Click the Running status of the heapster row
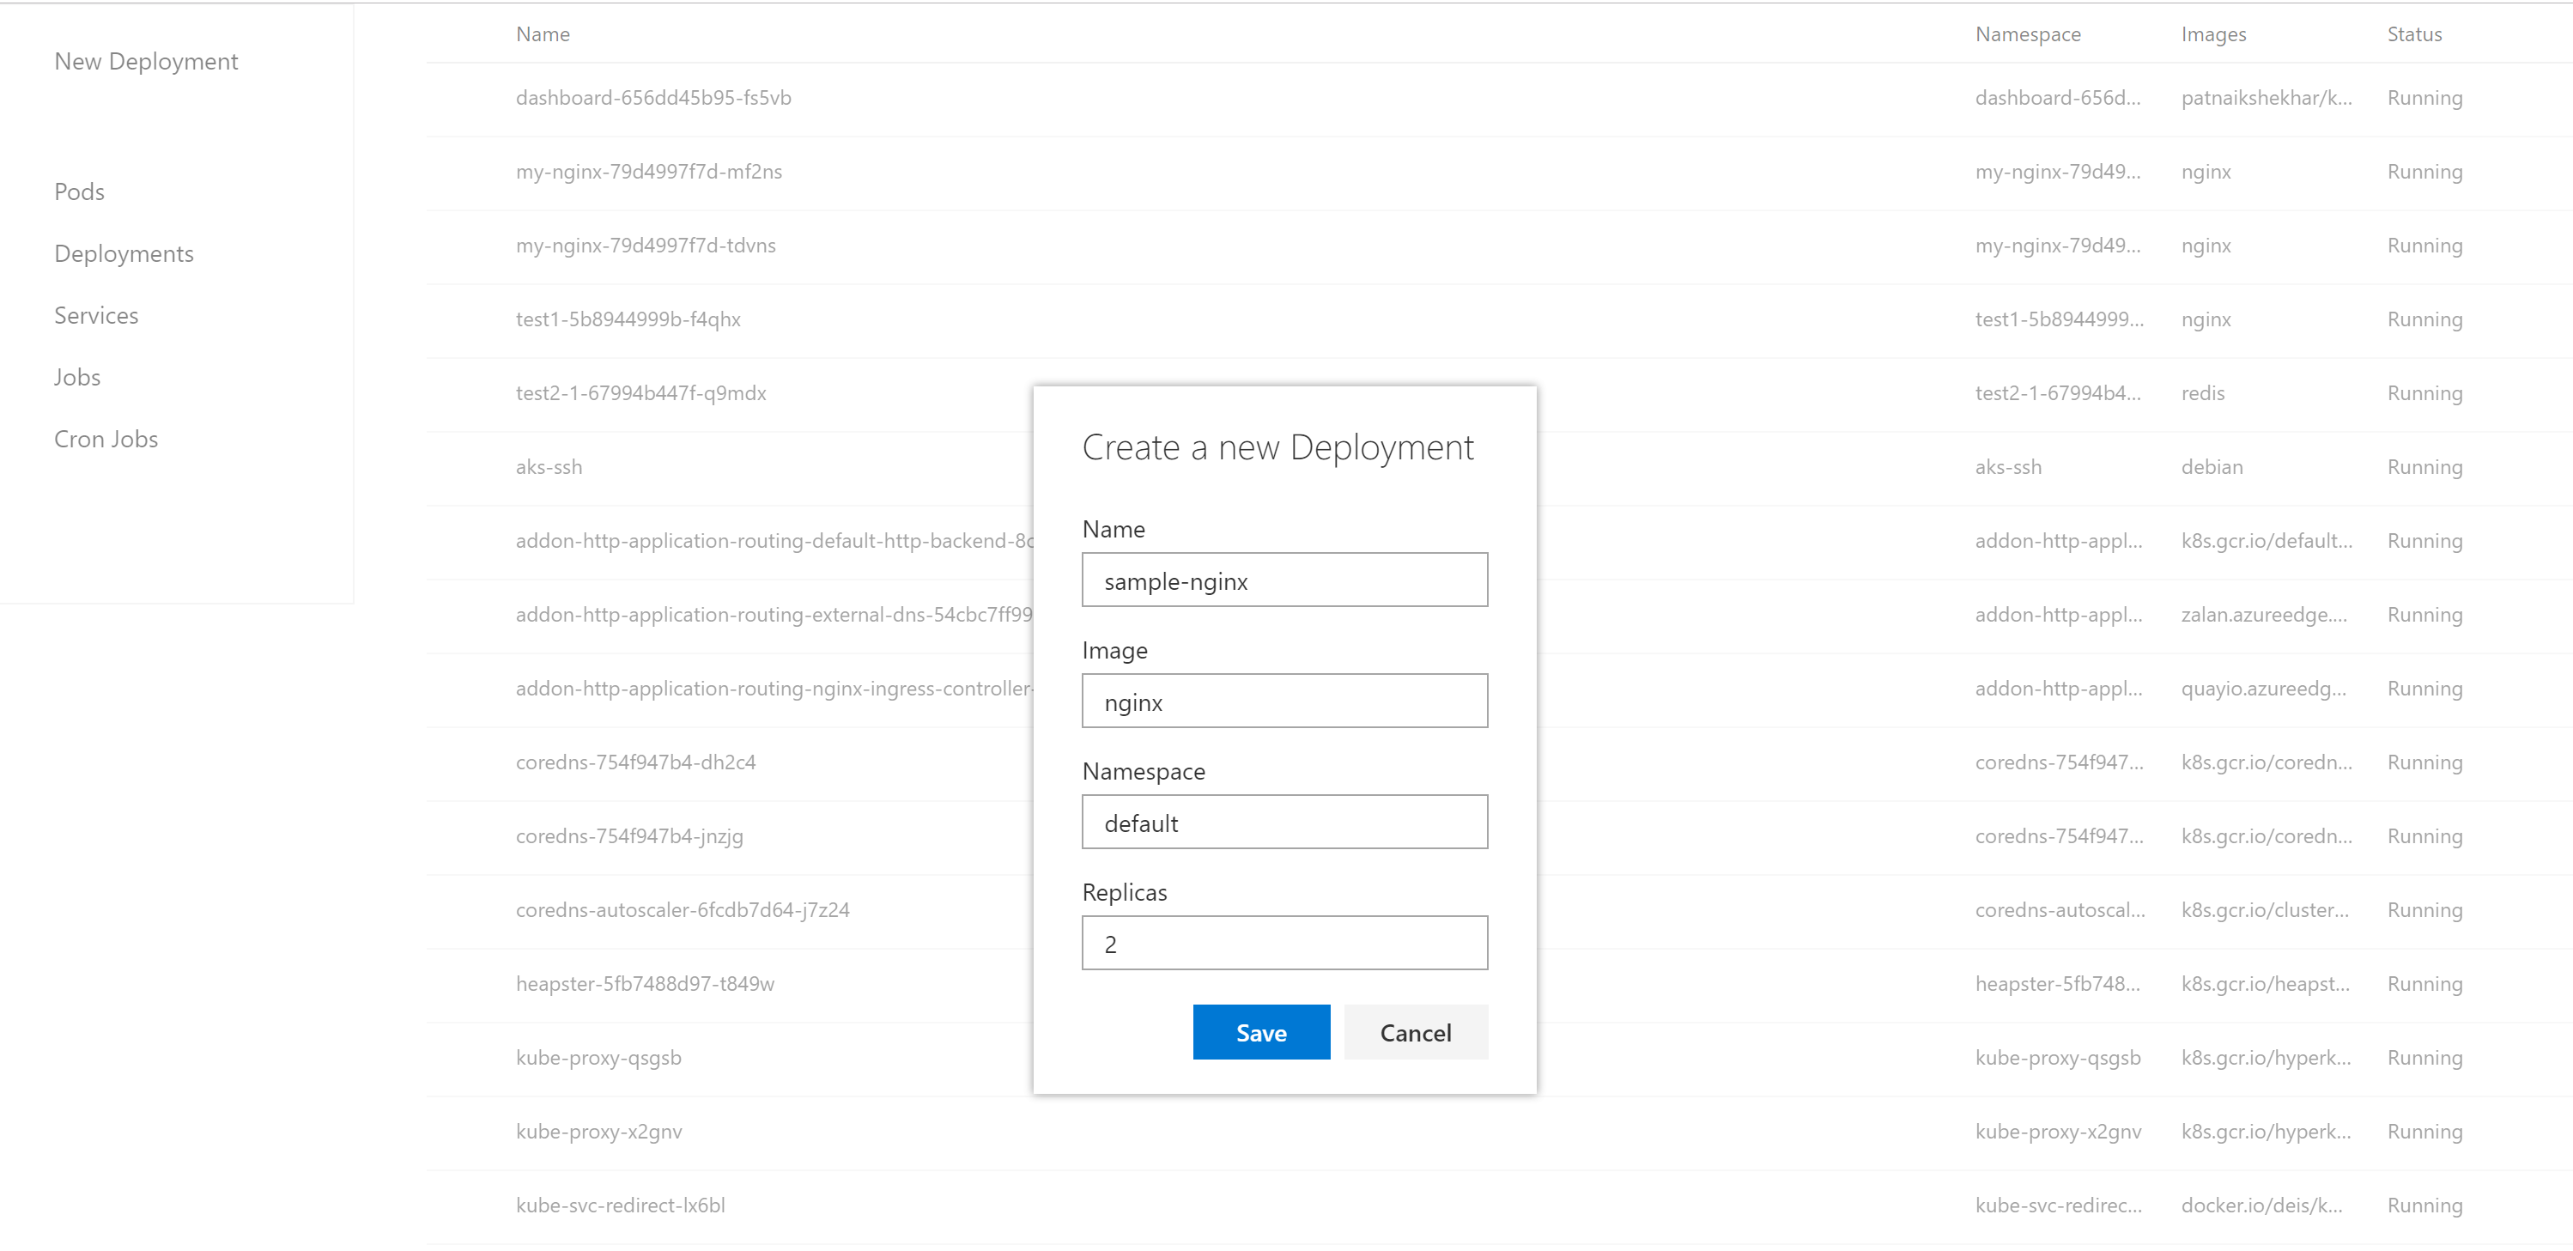 pos(2424,984)
